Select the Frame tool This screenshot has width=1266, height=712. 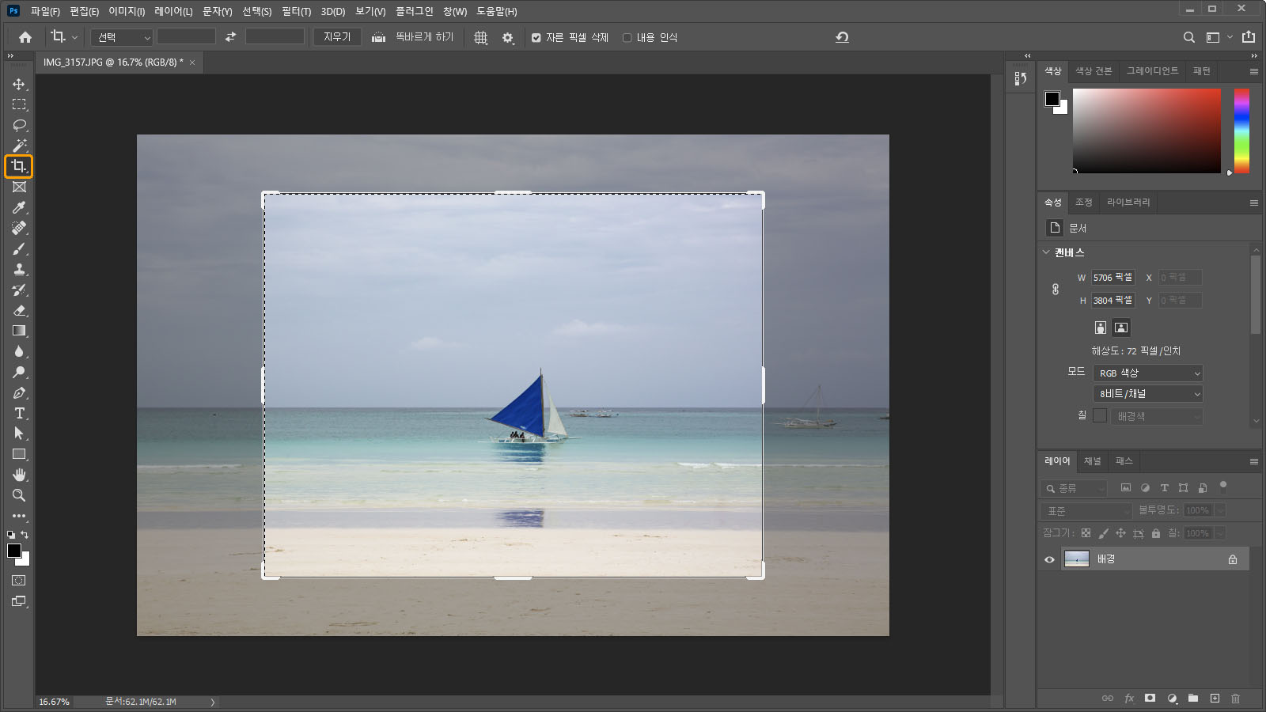pyautogui.click(x=19, y=187)
